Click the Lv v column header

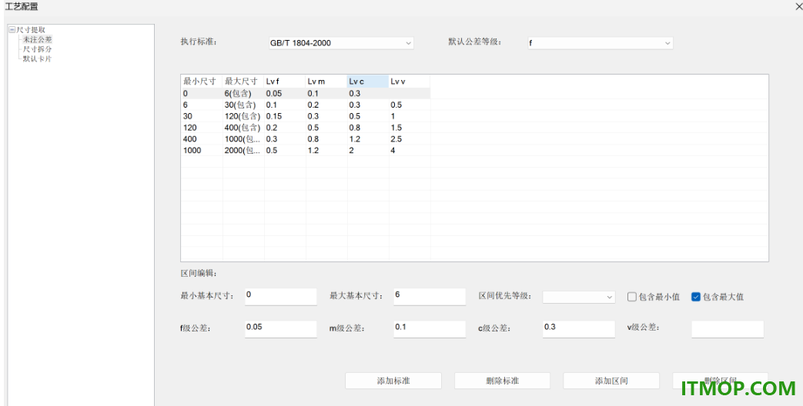coord(410,82)
